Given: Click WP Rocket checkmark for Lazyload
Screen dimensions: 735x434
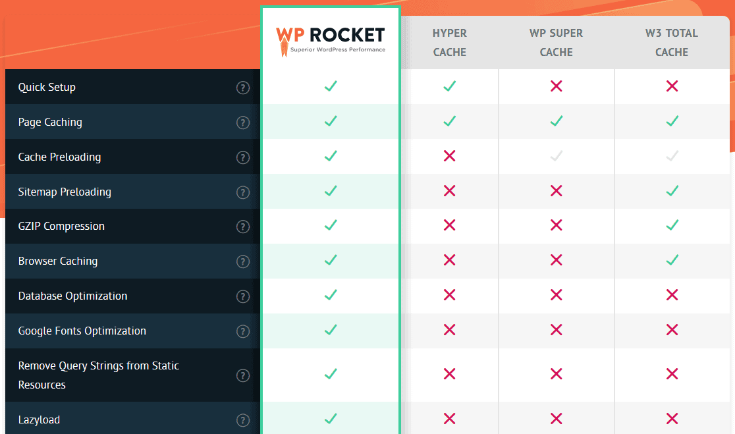Looking at the screenshot, I should pyautogui.click(x=331, y=419).
